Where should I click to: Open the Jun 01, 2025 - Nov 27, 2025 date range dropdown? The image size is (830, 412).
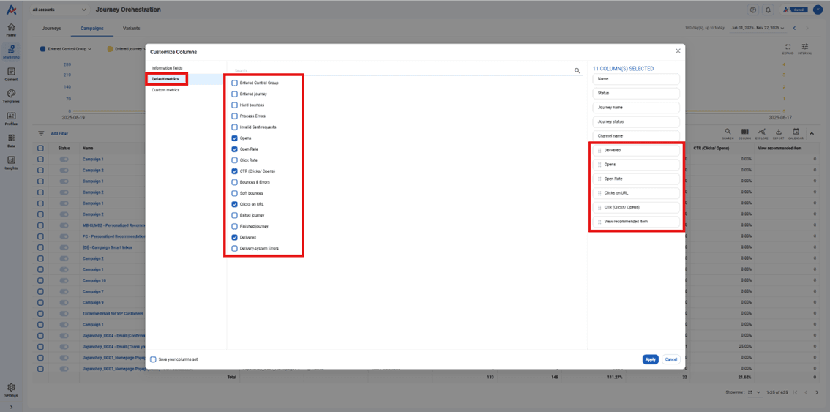[757, 28]
